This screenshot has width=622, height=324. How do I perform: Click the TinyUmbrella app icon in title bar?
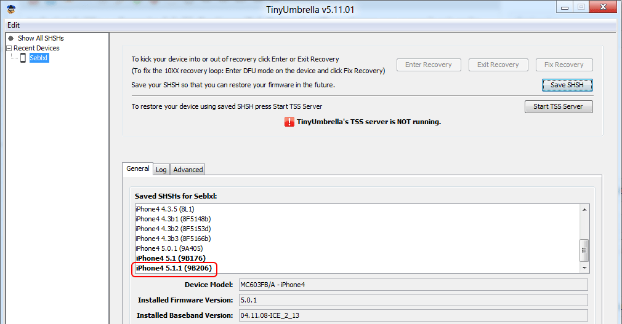(x=11, y=9)
